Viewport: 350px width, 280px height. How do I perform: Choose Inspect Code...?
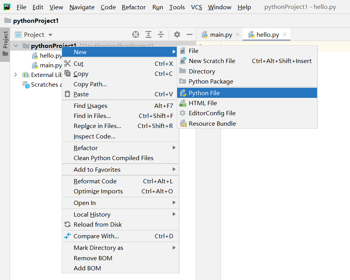(x=120, y=136)
